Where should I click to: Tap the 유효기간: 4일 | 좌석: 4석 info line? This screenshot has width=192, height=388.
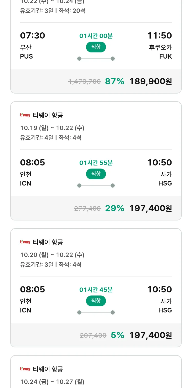point(51,137)
